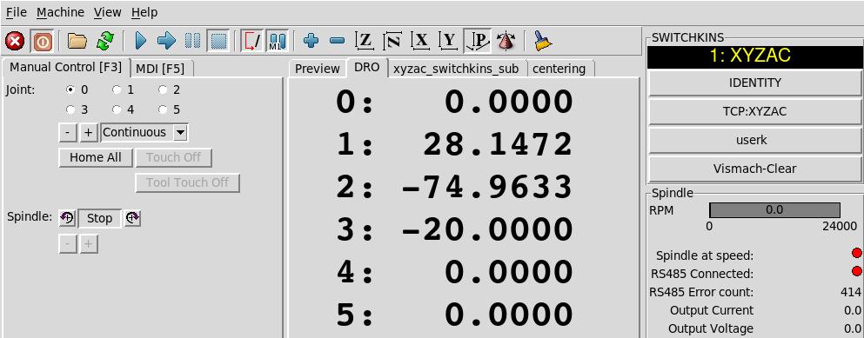Open the Machine menu
The height and width of the screenshot is (338, 864).
point(61,12)
